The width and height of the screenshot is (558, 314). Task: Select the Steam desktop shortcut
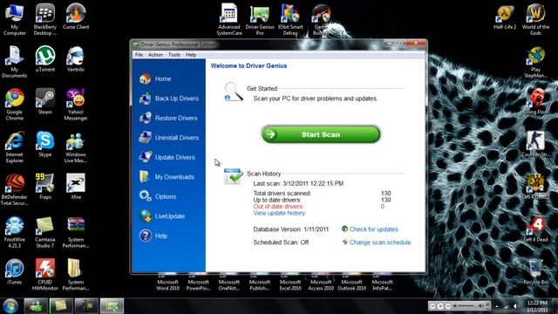click(x=45, y=101)
